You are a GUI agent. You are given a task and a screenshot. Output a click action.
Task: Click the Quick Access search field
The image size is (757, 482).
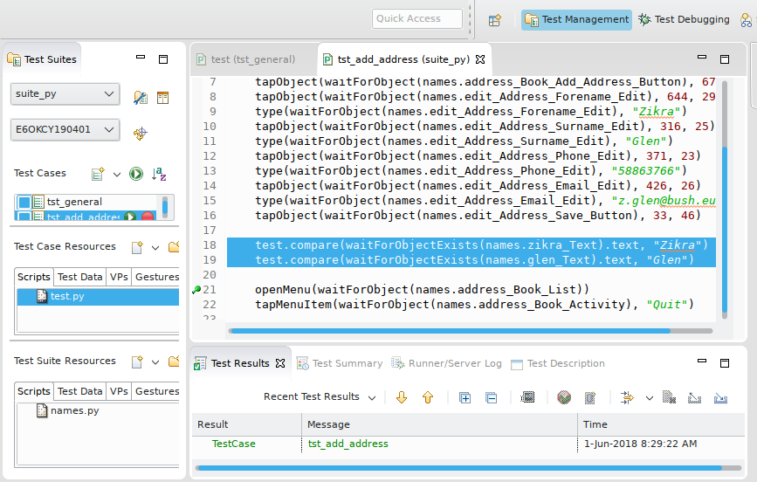[x=417, y=18]
